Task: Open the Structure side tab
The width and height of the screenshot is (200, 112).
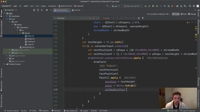Action: point(1,73)
